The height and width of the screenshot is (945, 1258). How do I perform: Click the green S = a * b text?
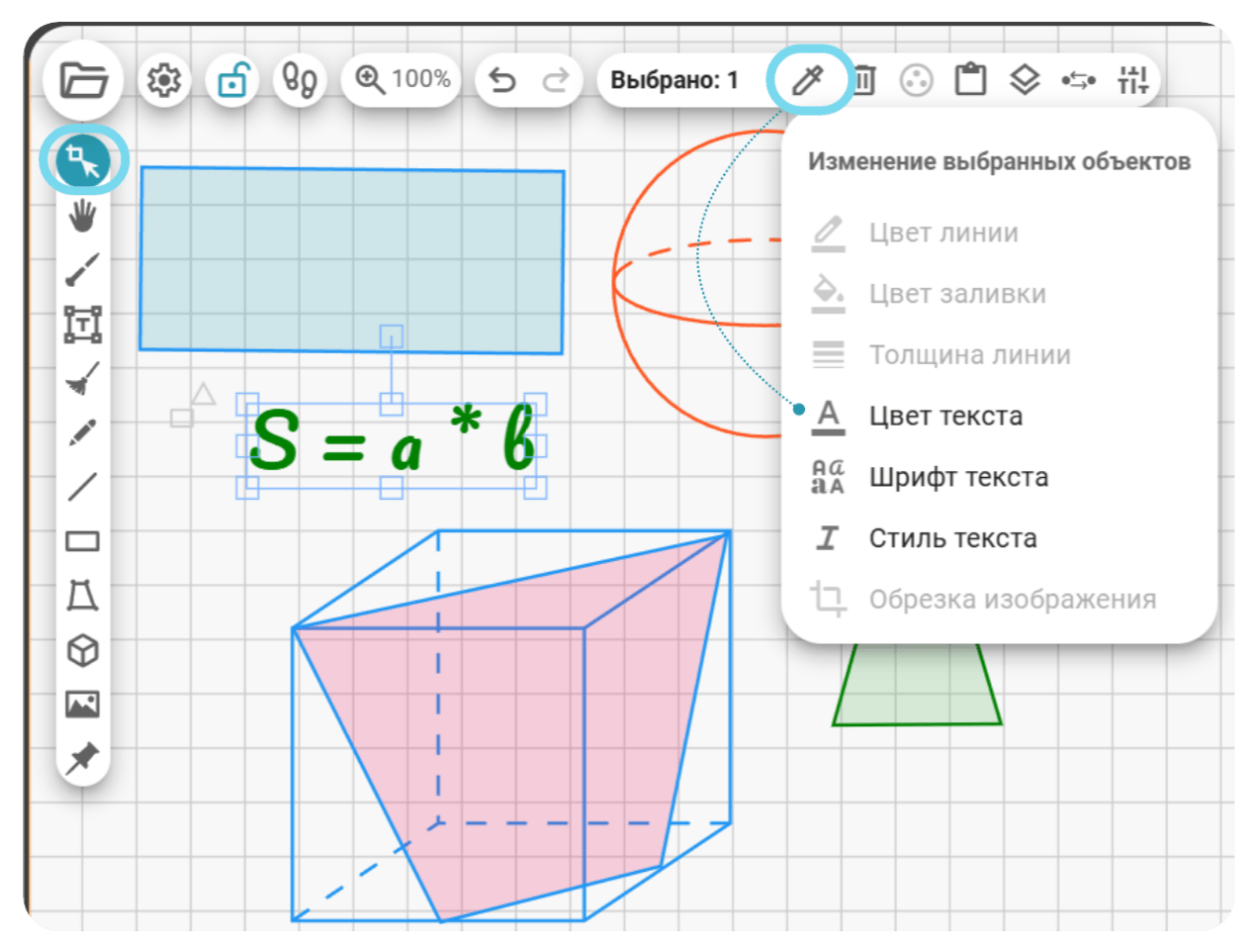pos(392,441)
